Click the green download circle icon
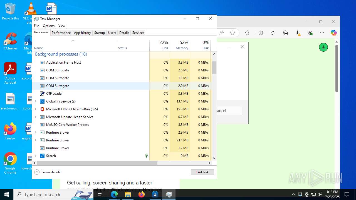This screenshot has width=356, height=200. click(x=323, y=47)
